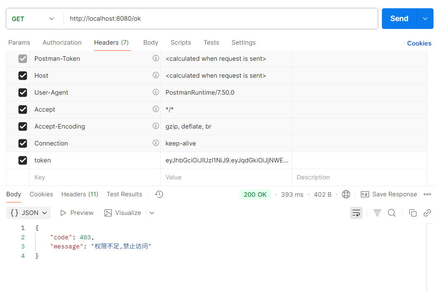Screen dimensions: 436x291
Task: Click the */* Accept value
Action: pos(170,110)
